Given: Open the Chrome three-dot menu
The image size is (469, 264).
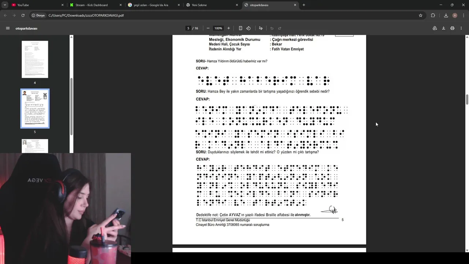Looking at the screenshot, I should [x=464, y=15].
